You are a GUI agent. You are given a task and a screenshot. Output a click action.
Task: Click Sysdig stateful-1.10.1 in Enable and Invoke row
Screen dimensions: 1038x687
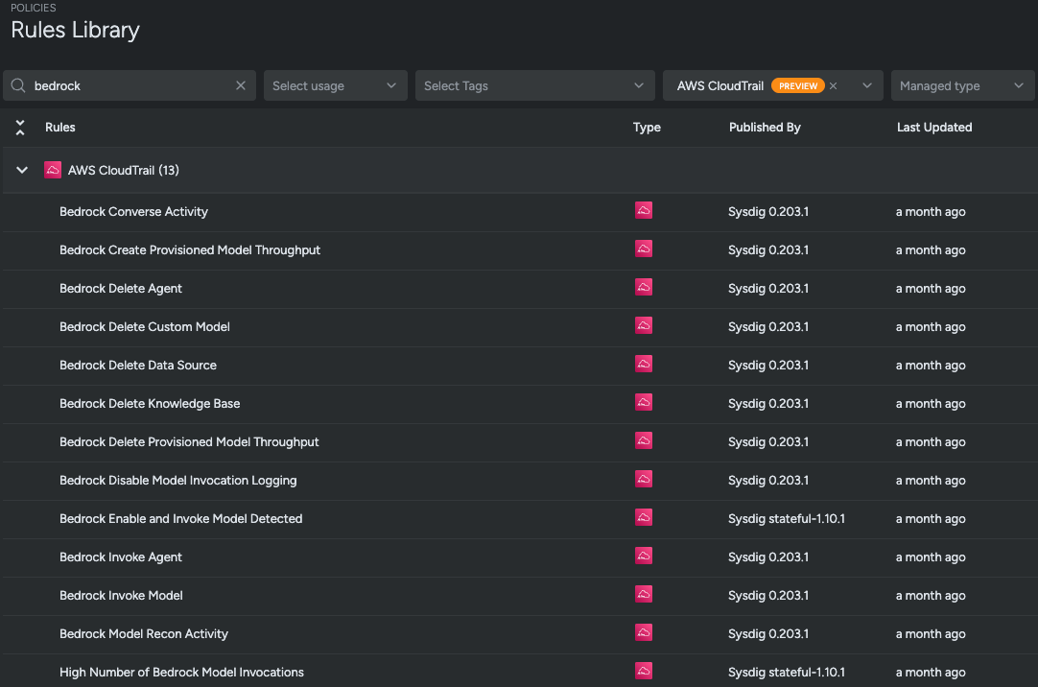787,519
